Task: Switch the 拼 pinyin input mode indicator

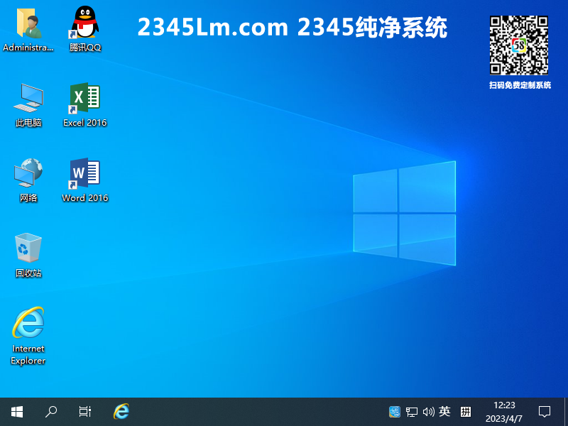Action: [x=466, y=412]
